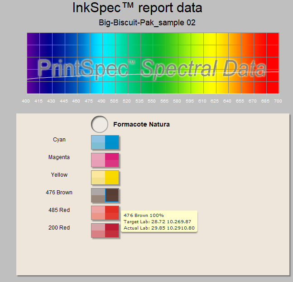Select the upper pink Magenta tint swatch
The height and width of the screenshot is (282, 293).
click(98, 156)
